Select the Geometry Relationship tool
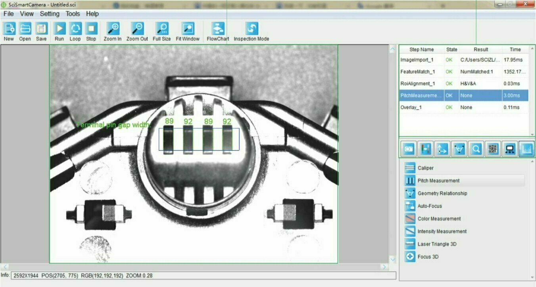536x287 pixels. point(464,193)
